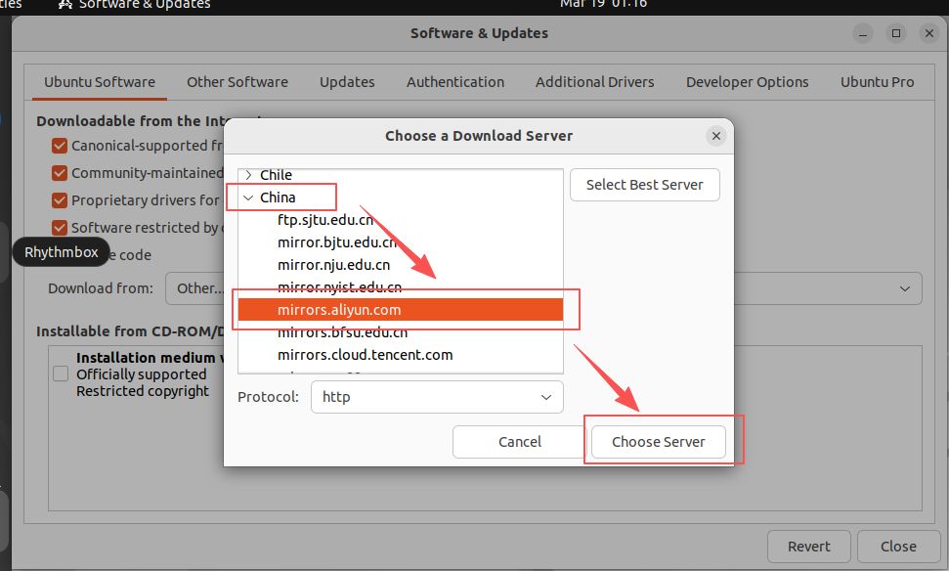Enable Installation medium Officially supported checkbox
Viewport: 949px width, 571px height.
coord(61,373)
